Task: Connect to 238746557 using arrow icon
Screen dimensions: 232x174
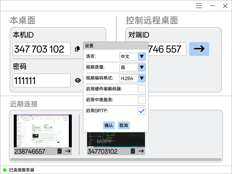Action: [x=68, y=151]
